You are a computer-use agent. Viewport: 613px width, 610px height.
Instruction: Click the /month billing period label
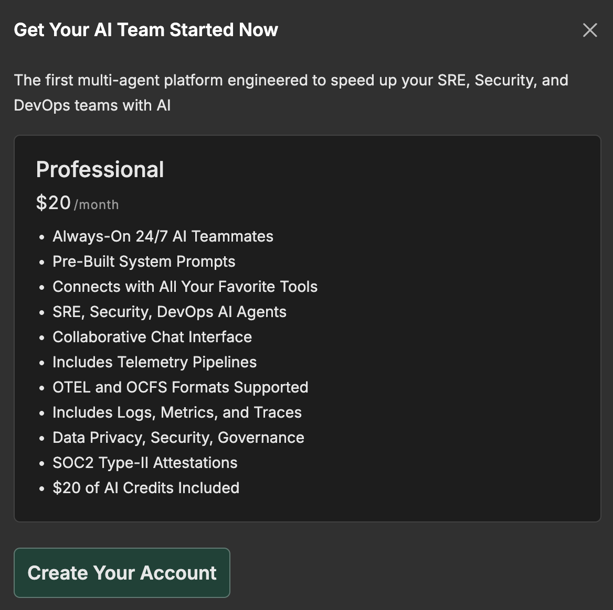(97, 204)
